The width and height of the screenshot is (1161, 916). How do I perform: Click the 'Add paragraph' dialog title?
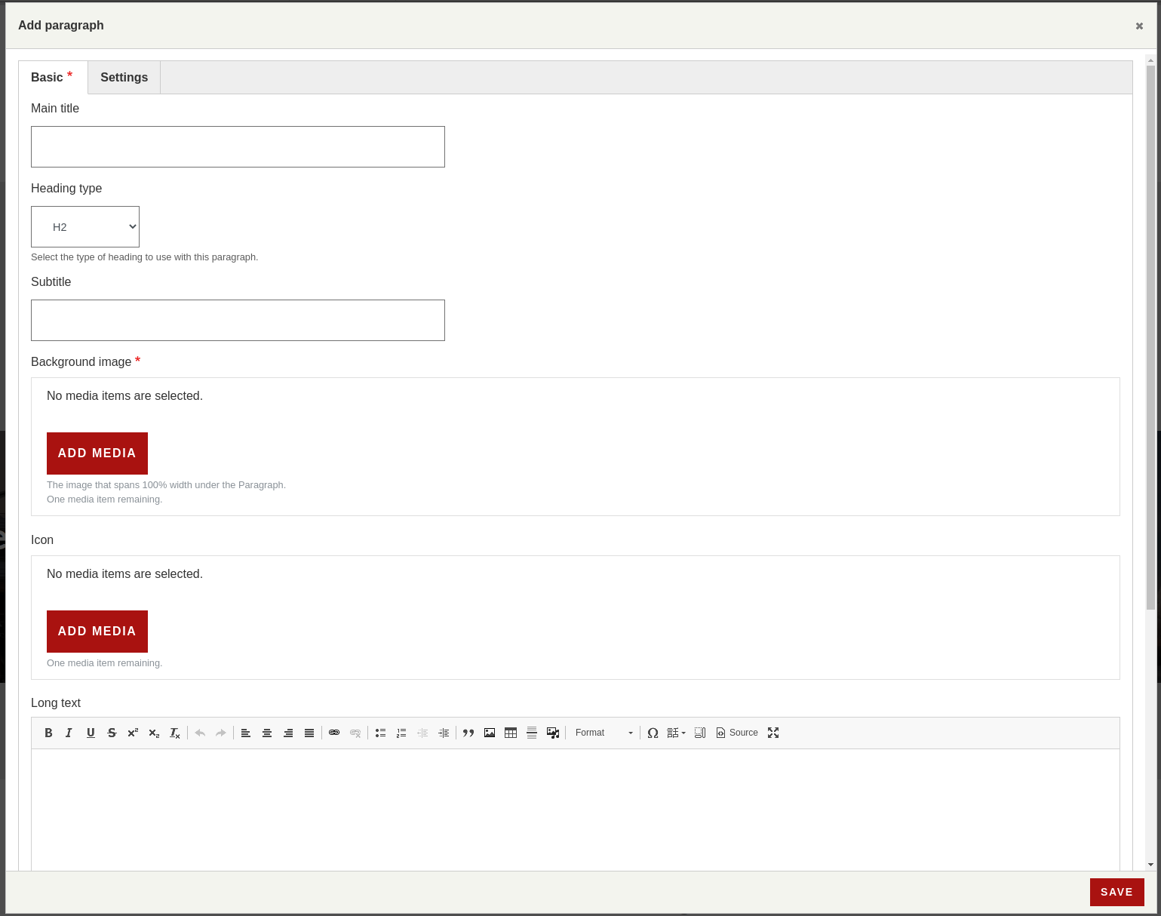tap(61, 25)
